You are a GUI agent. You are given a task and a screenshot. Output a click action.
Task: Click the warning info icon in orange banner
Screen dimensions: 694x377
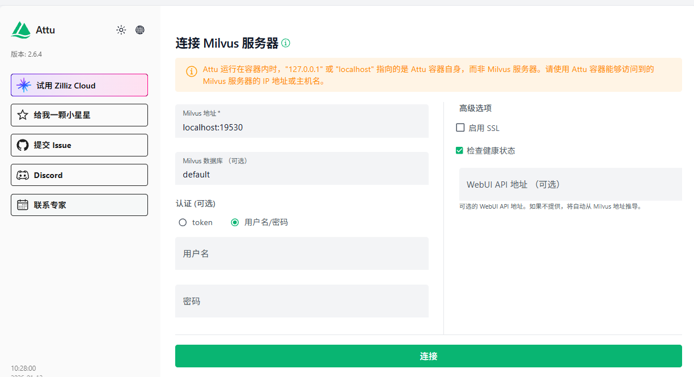[192, 71]
